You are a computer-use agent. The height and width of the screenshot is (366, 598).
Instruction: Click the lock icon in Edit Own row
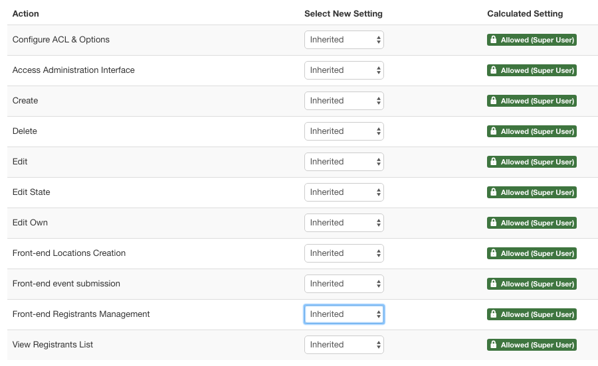coord(494,223)
